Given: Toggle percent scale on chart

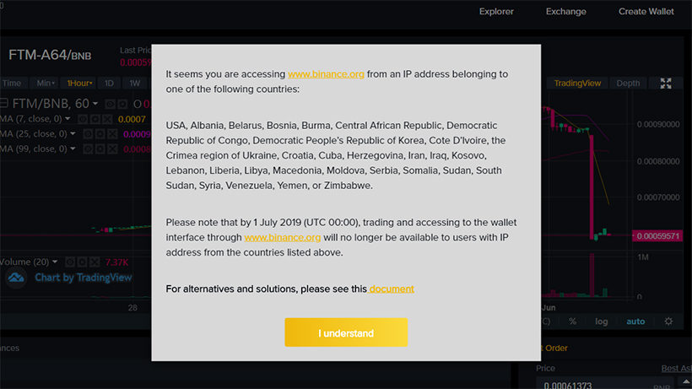Looking at the screenshot, I should [x=572, y=321].
